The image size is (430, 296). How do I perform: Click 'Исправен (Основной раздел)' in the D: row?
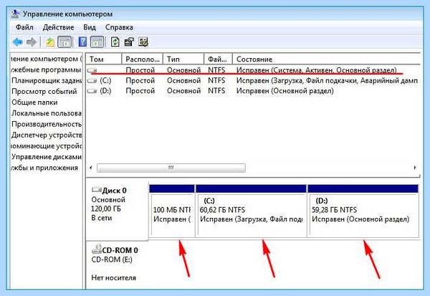pos(285,91)
